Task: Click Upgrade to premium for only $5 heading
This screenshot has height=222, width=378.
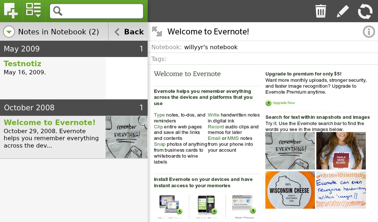Action: click(303, 74)
